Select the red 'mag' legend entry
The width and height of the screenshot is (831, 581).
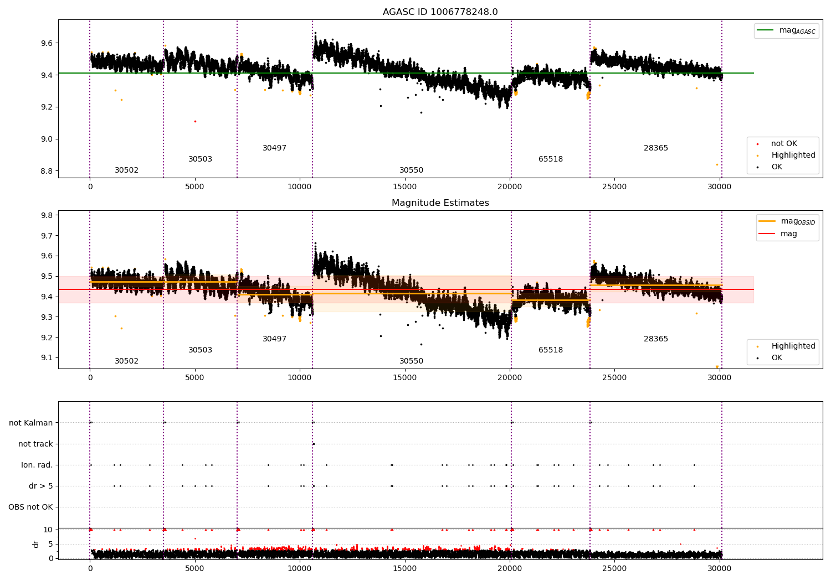click(x=778, y=234)
